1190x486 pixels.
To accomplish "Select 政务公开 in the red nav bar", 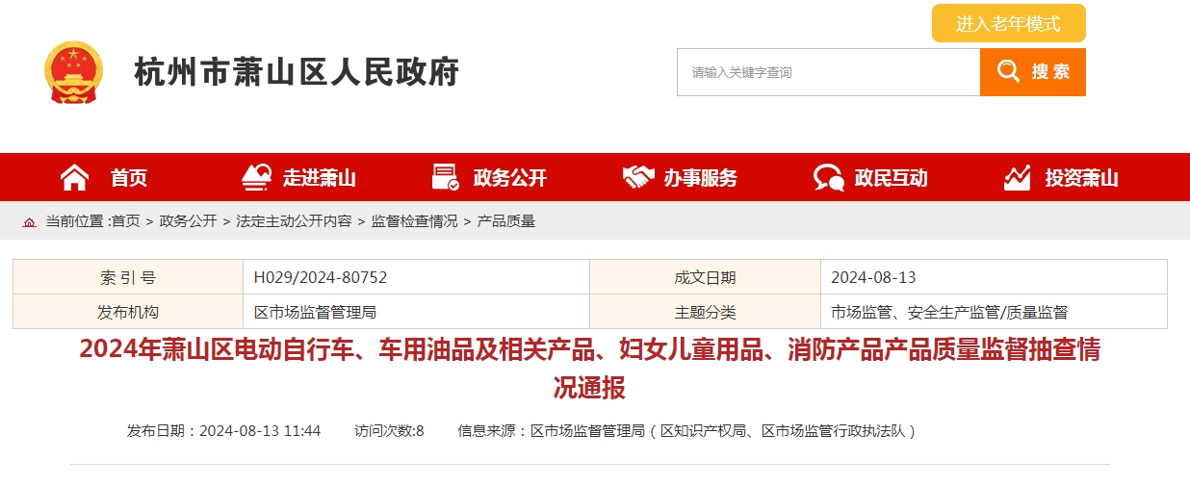I will coord(510,178).
